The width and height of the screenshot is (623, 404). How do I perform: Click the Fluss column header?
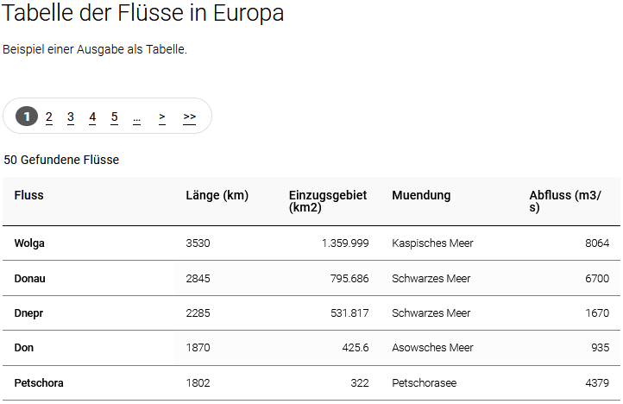[x=29, y=195]
